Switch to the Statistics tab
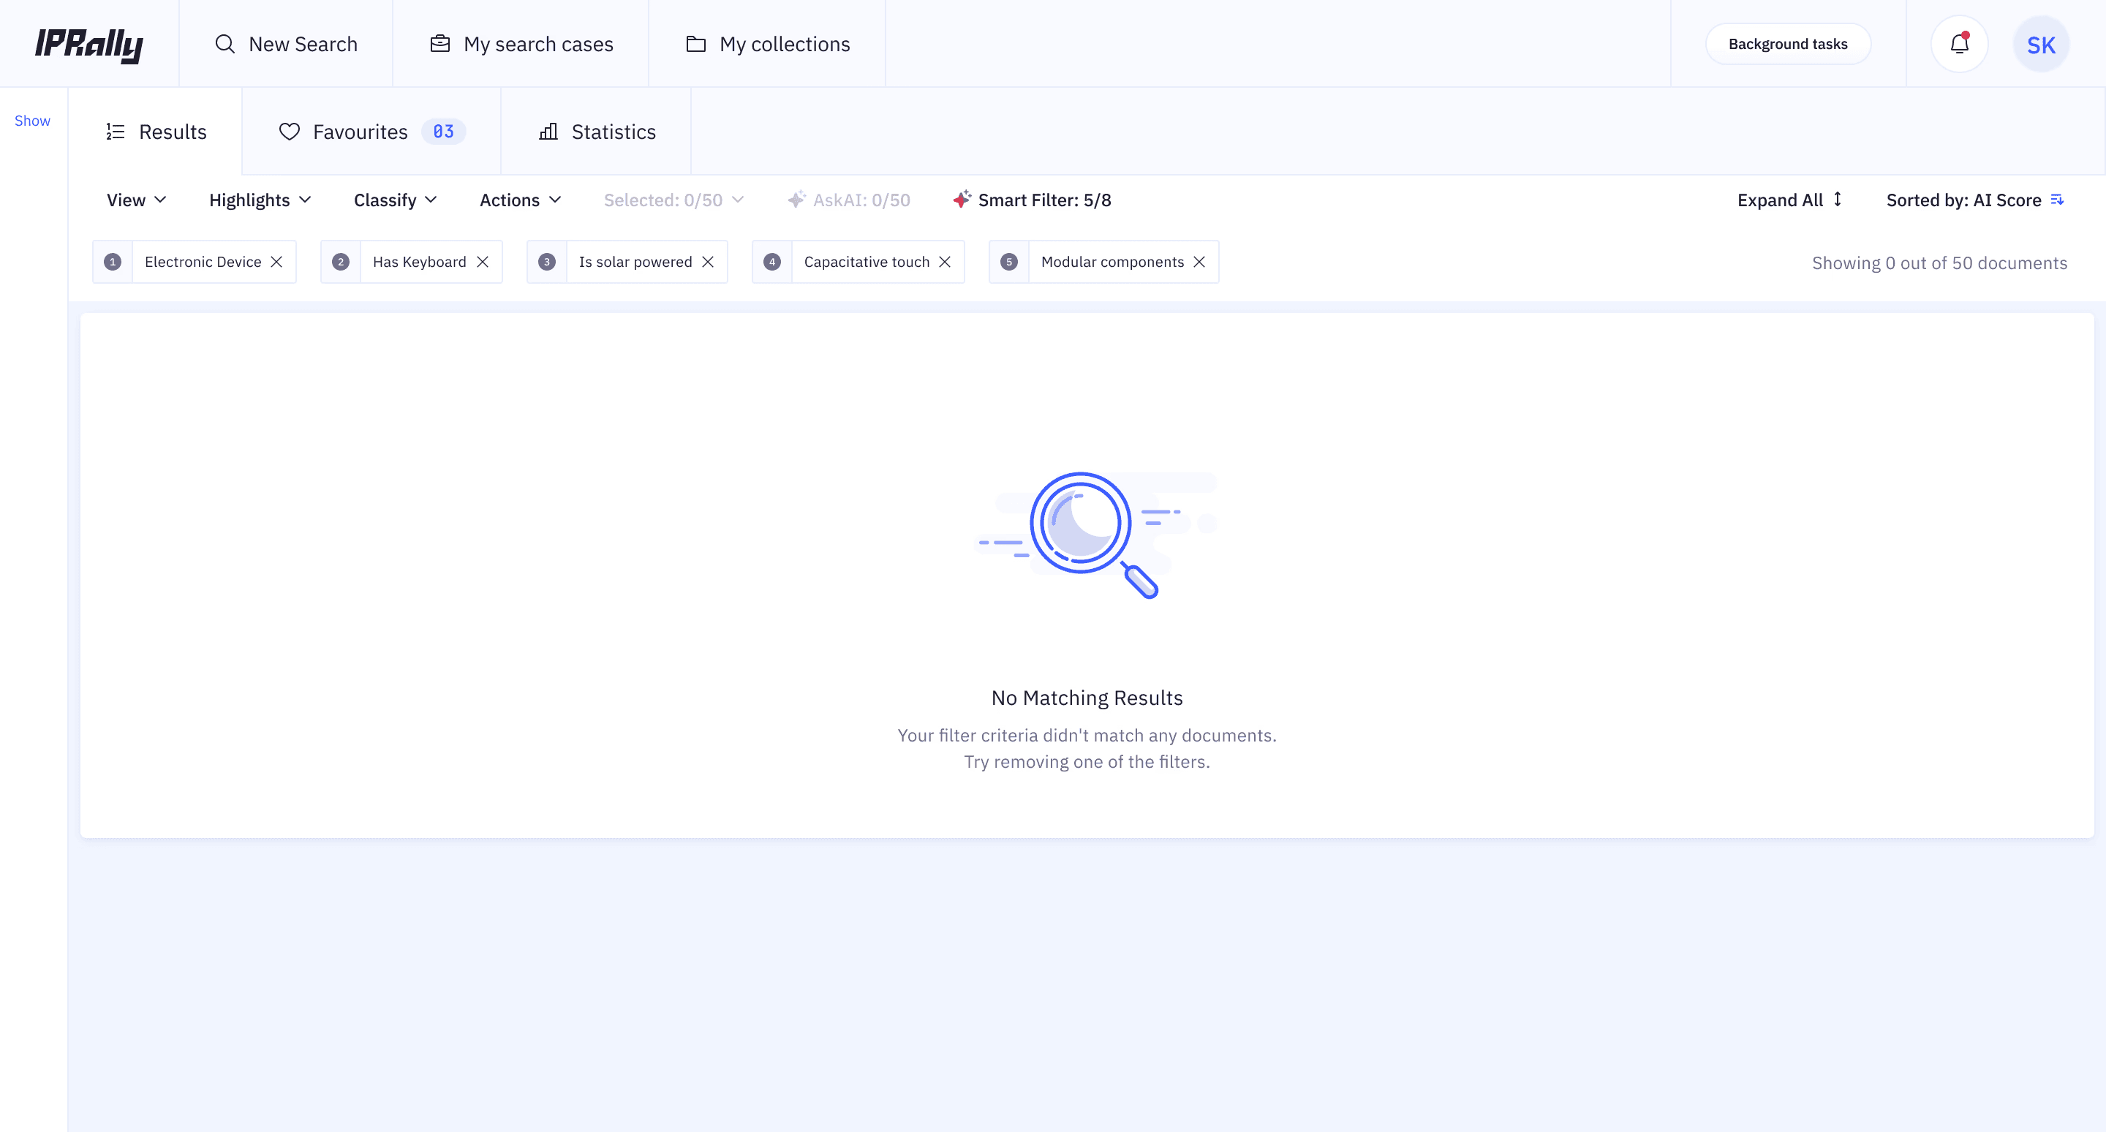 [597, 132]
